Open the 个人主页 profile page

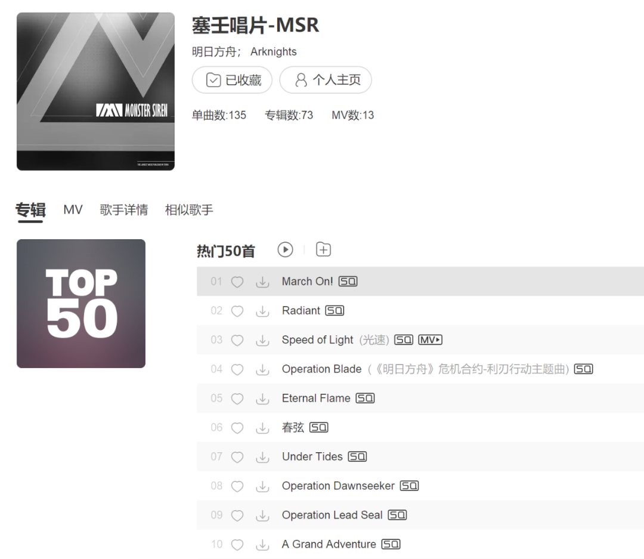click(x=326, y=80)
